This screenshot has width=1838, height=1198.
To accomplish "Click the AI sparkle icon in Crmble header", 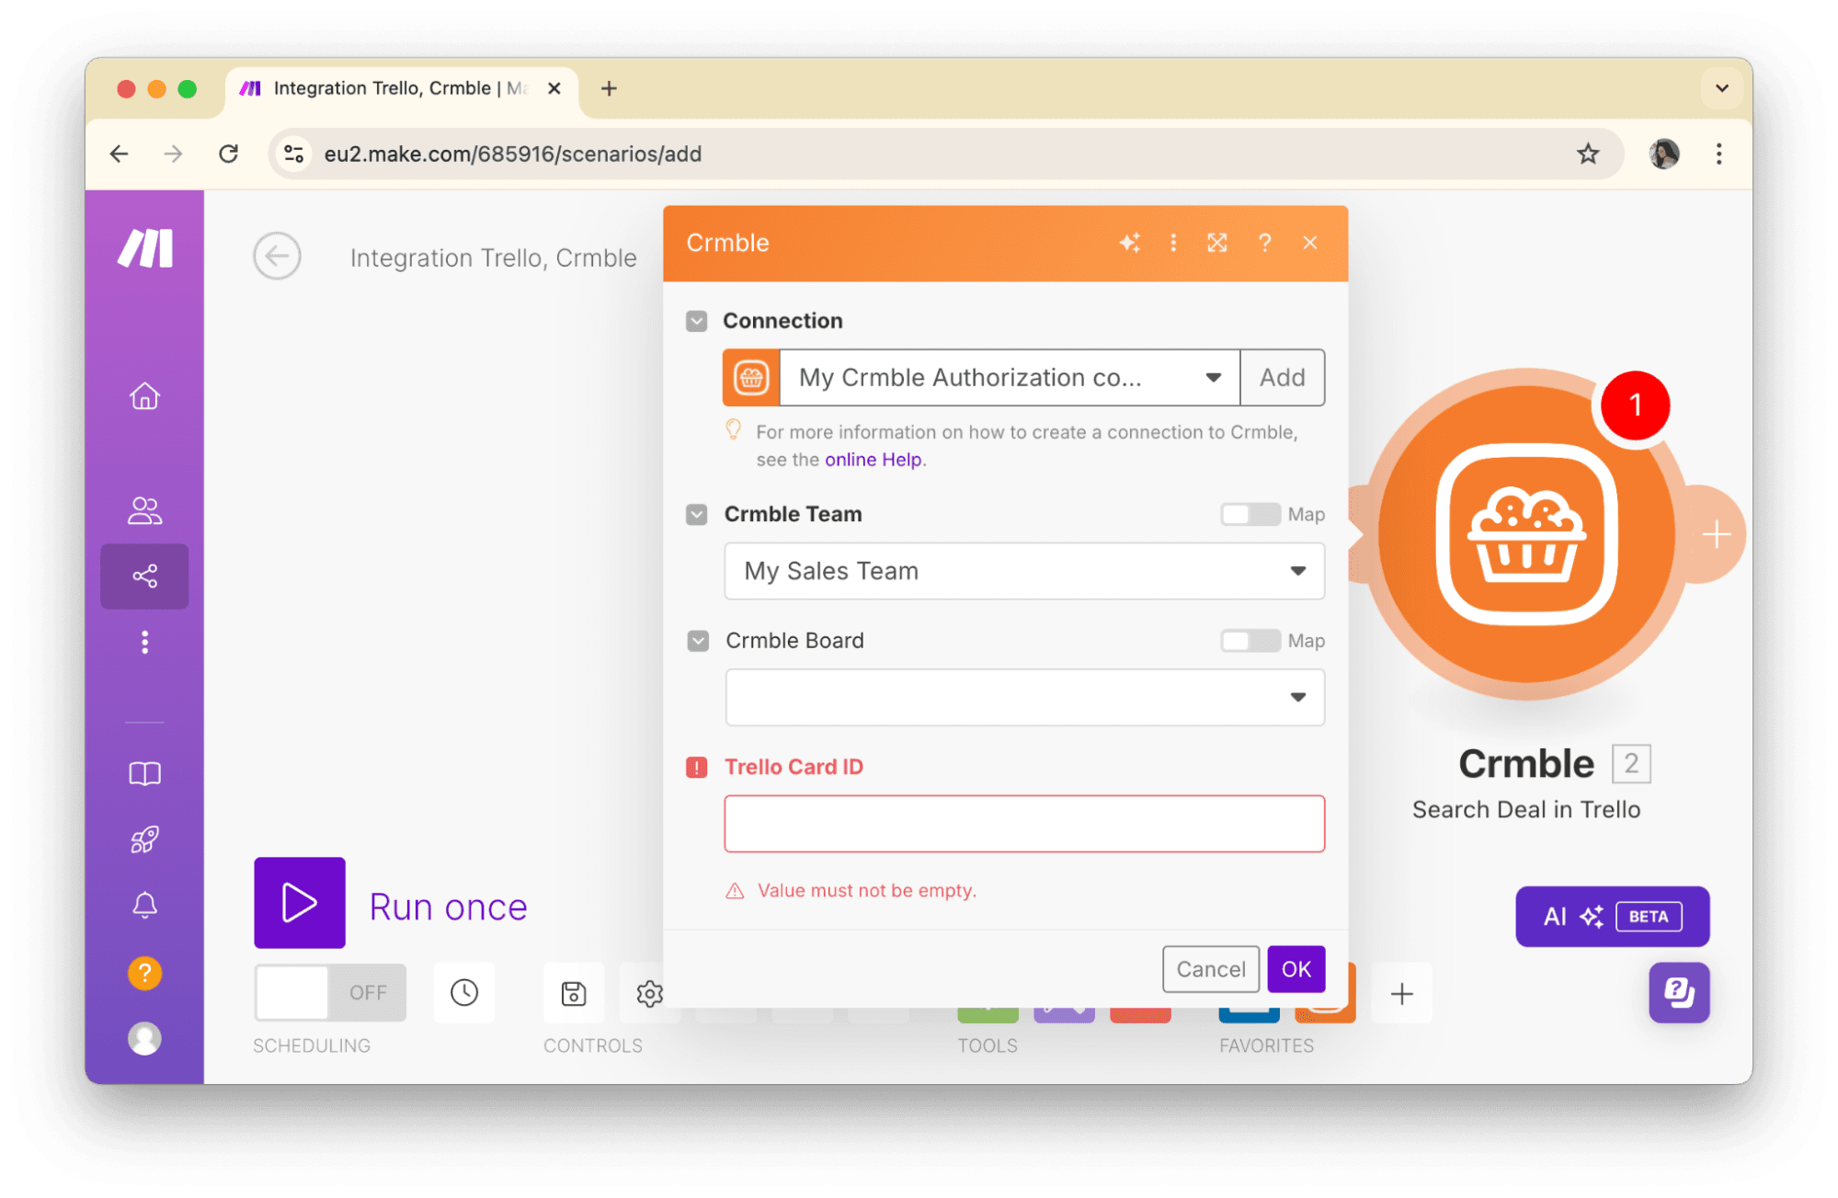I will click(x=1129, y=243).
